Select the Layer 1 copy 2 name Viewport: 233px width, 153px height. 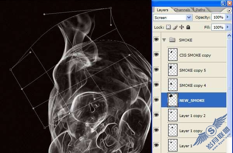193,116
